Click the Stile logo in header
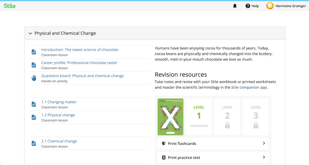The image size is (309, 165). pos(10,6)
